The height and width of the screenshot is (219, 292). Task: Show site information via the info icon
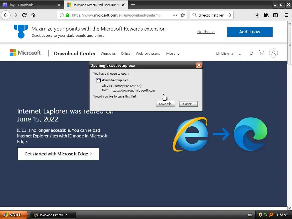(x=62, y=15)
